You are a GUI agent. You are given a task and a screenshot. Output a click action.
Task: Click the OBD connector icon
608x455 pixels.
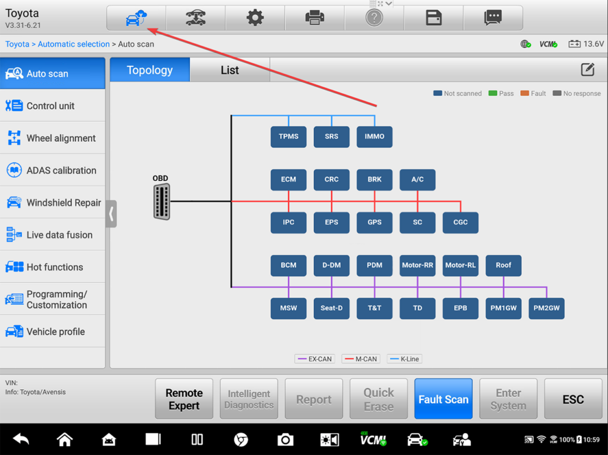[161, 202]
